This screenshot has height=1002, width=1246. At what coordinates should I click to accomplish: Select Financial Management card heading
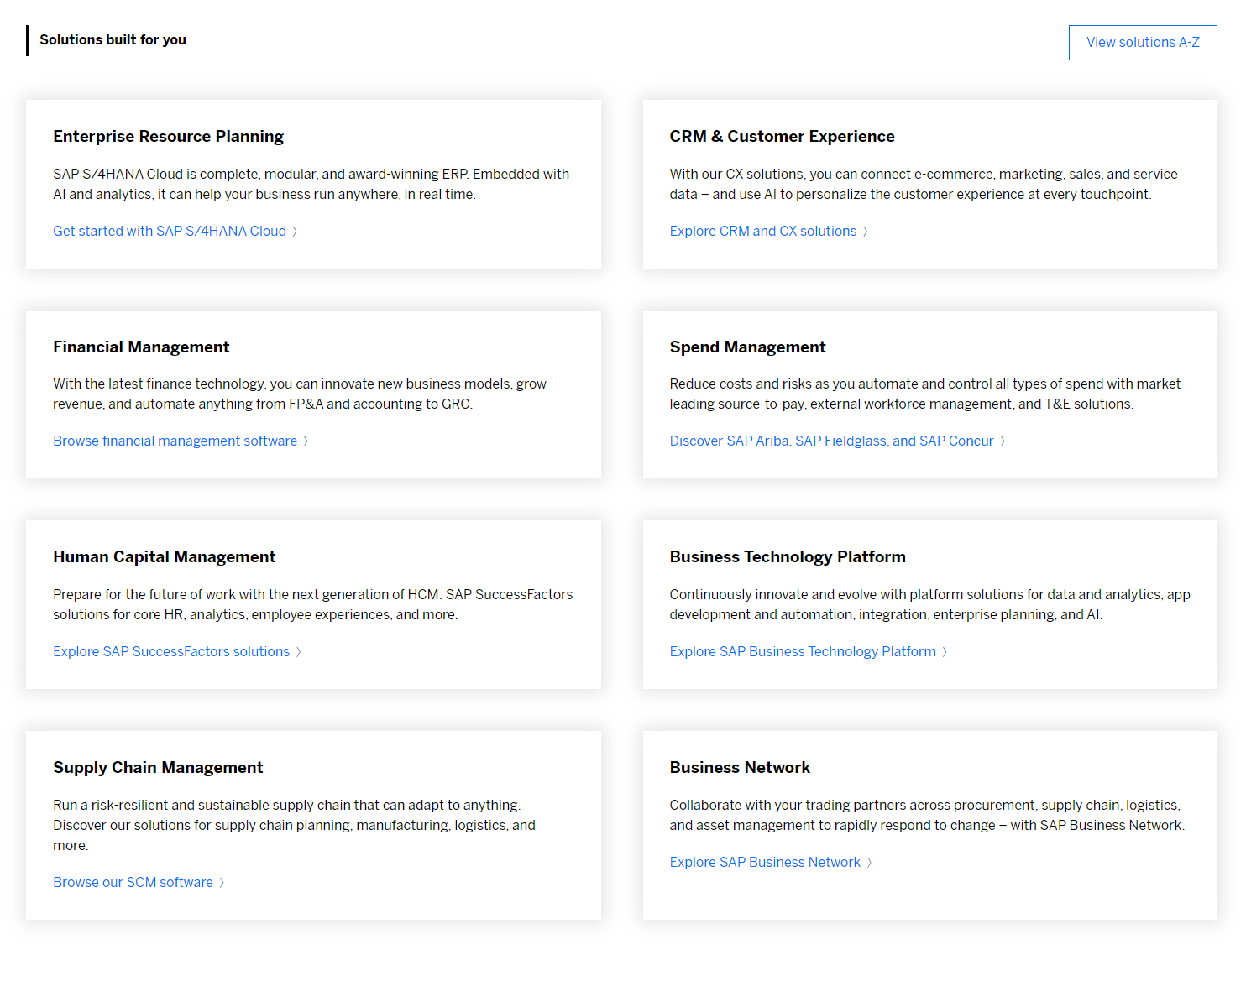pyautogui.click(x=141, y=347)
